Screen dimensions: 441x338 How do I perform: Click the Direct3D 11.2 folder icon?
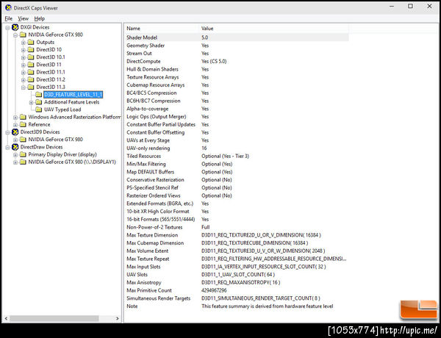click(x=31, y=79)
